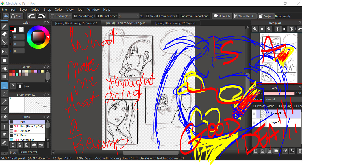This screenshot has width=339, height=165.
Task: Select the Dot tool in toolbar
Action: [x=4, y=42]
